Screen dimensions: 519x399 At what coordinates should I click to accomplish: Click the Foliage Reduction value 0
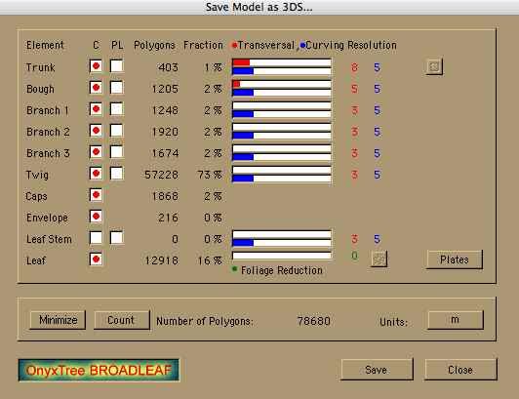[354, 256]
